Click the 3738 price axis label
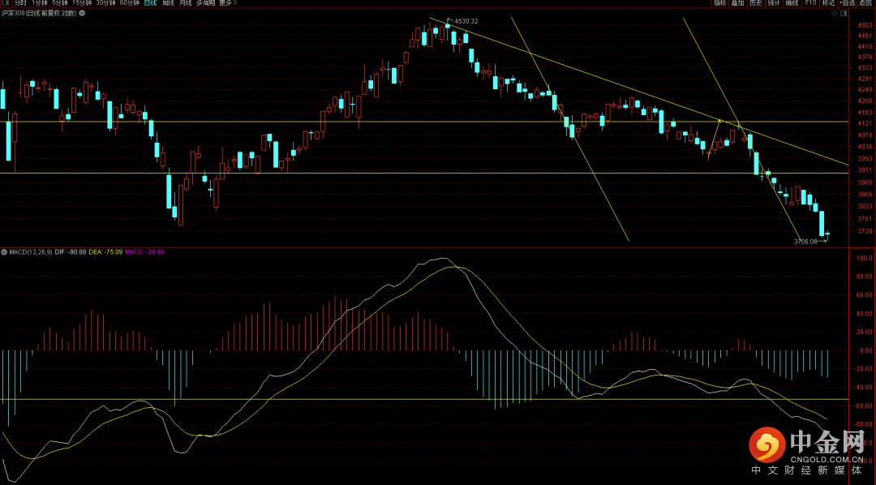This screenshot has height=485, width=876. point(865,231)
